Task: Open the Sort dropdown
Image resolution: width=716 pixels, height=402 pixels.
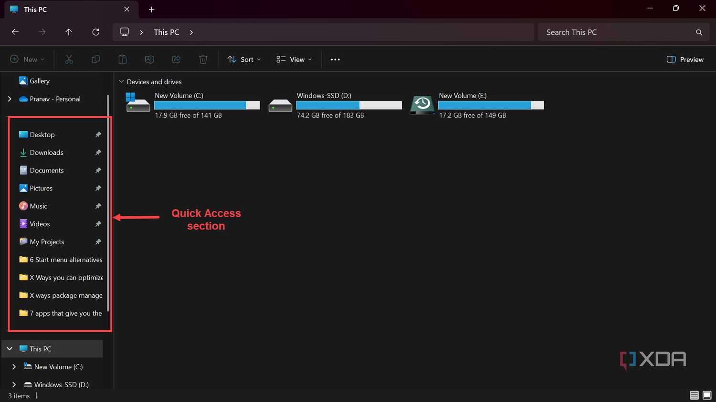Action: pos(244,60)
